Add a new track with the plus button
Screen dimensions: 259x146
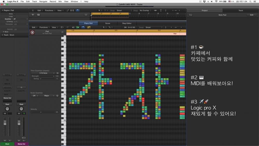pyautogui.click(x=33, y=15)
